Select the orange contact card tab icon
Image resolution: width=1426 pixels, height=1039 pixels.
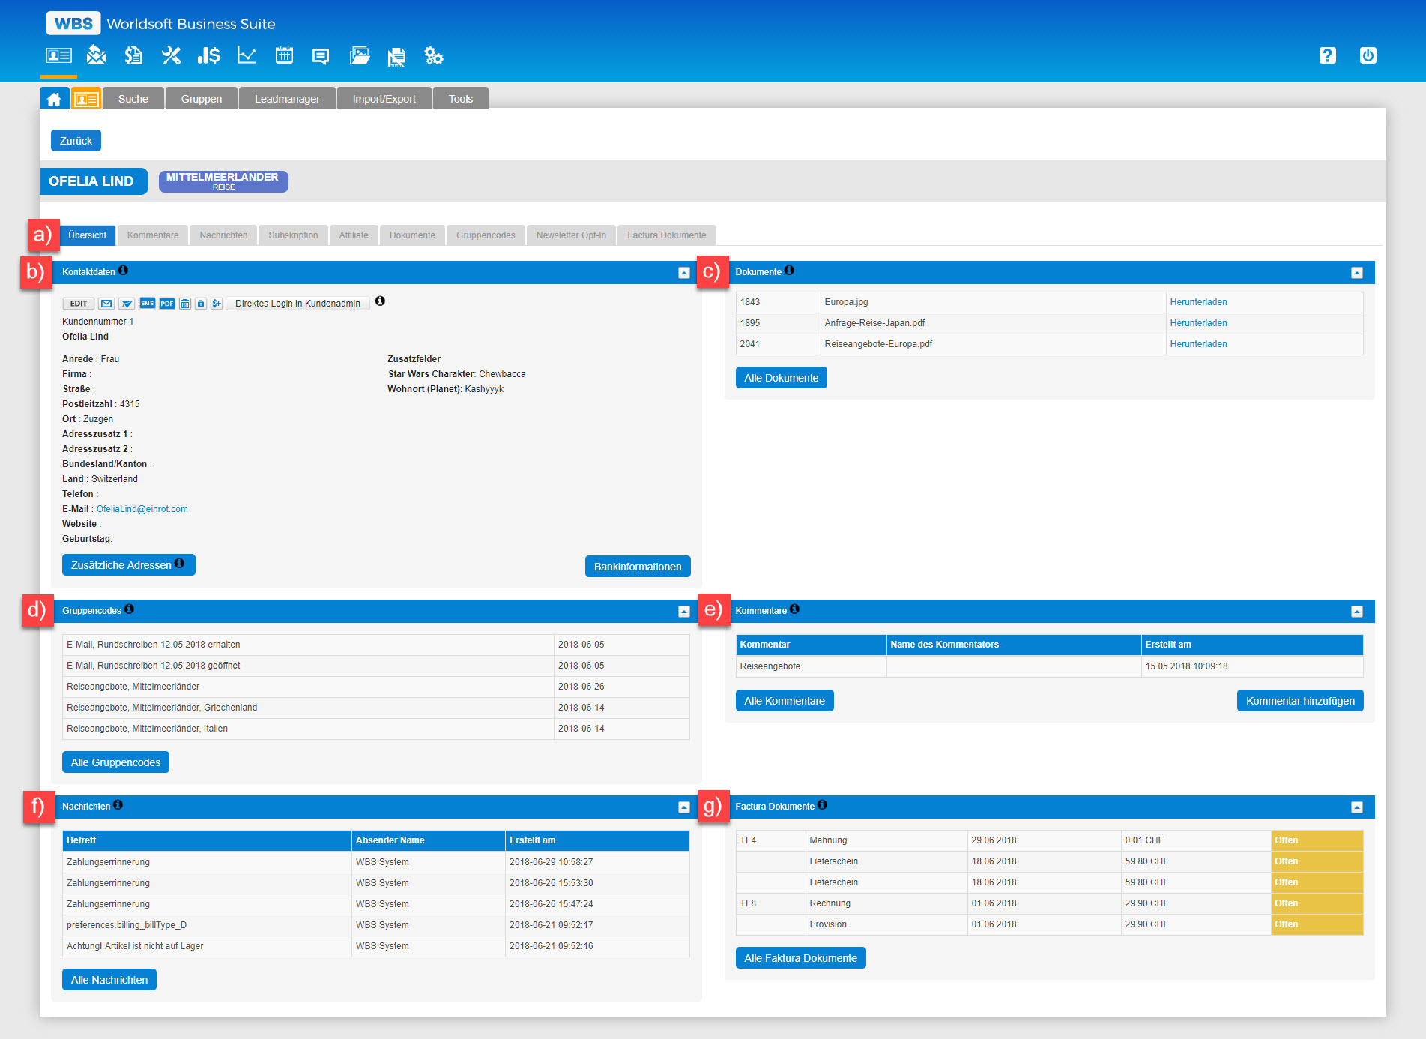[x=86, y=99]
